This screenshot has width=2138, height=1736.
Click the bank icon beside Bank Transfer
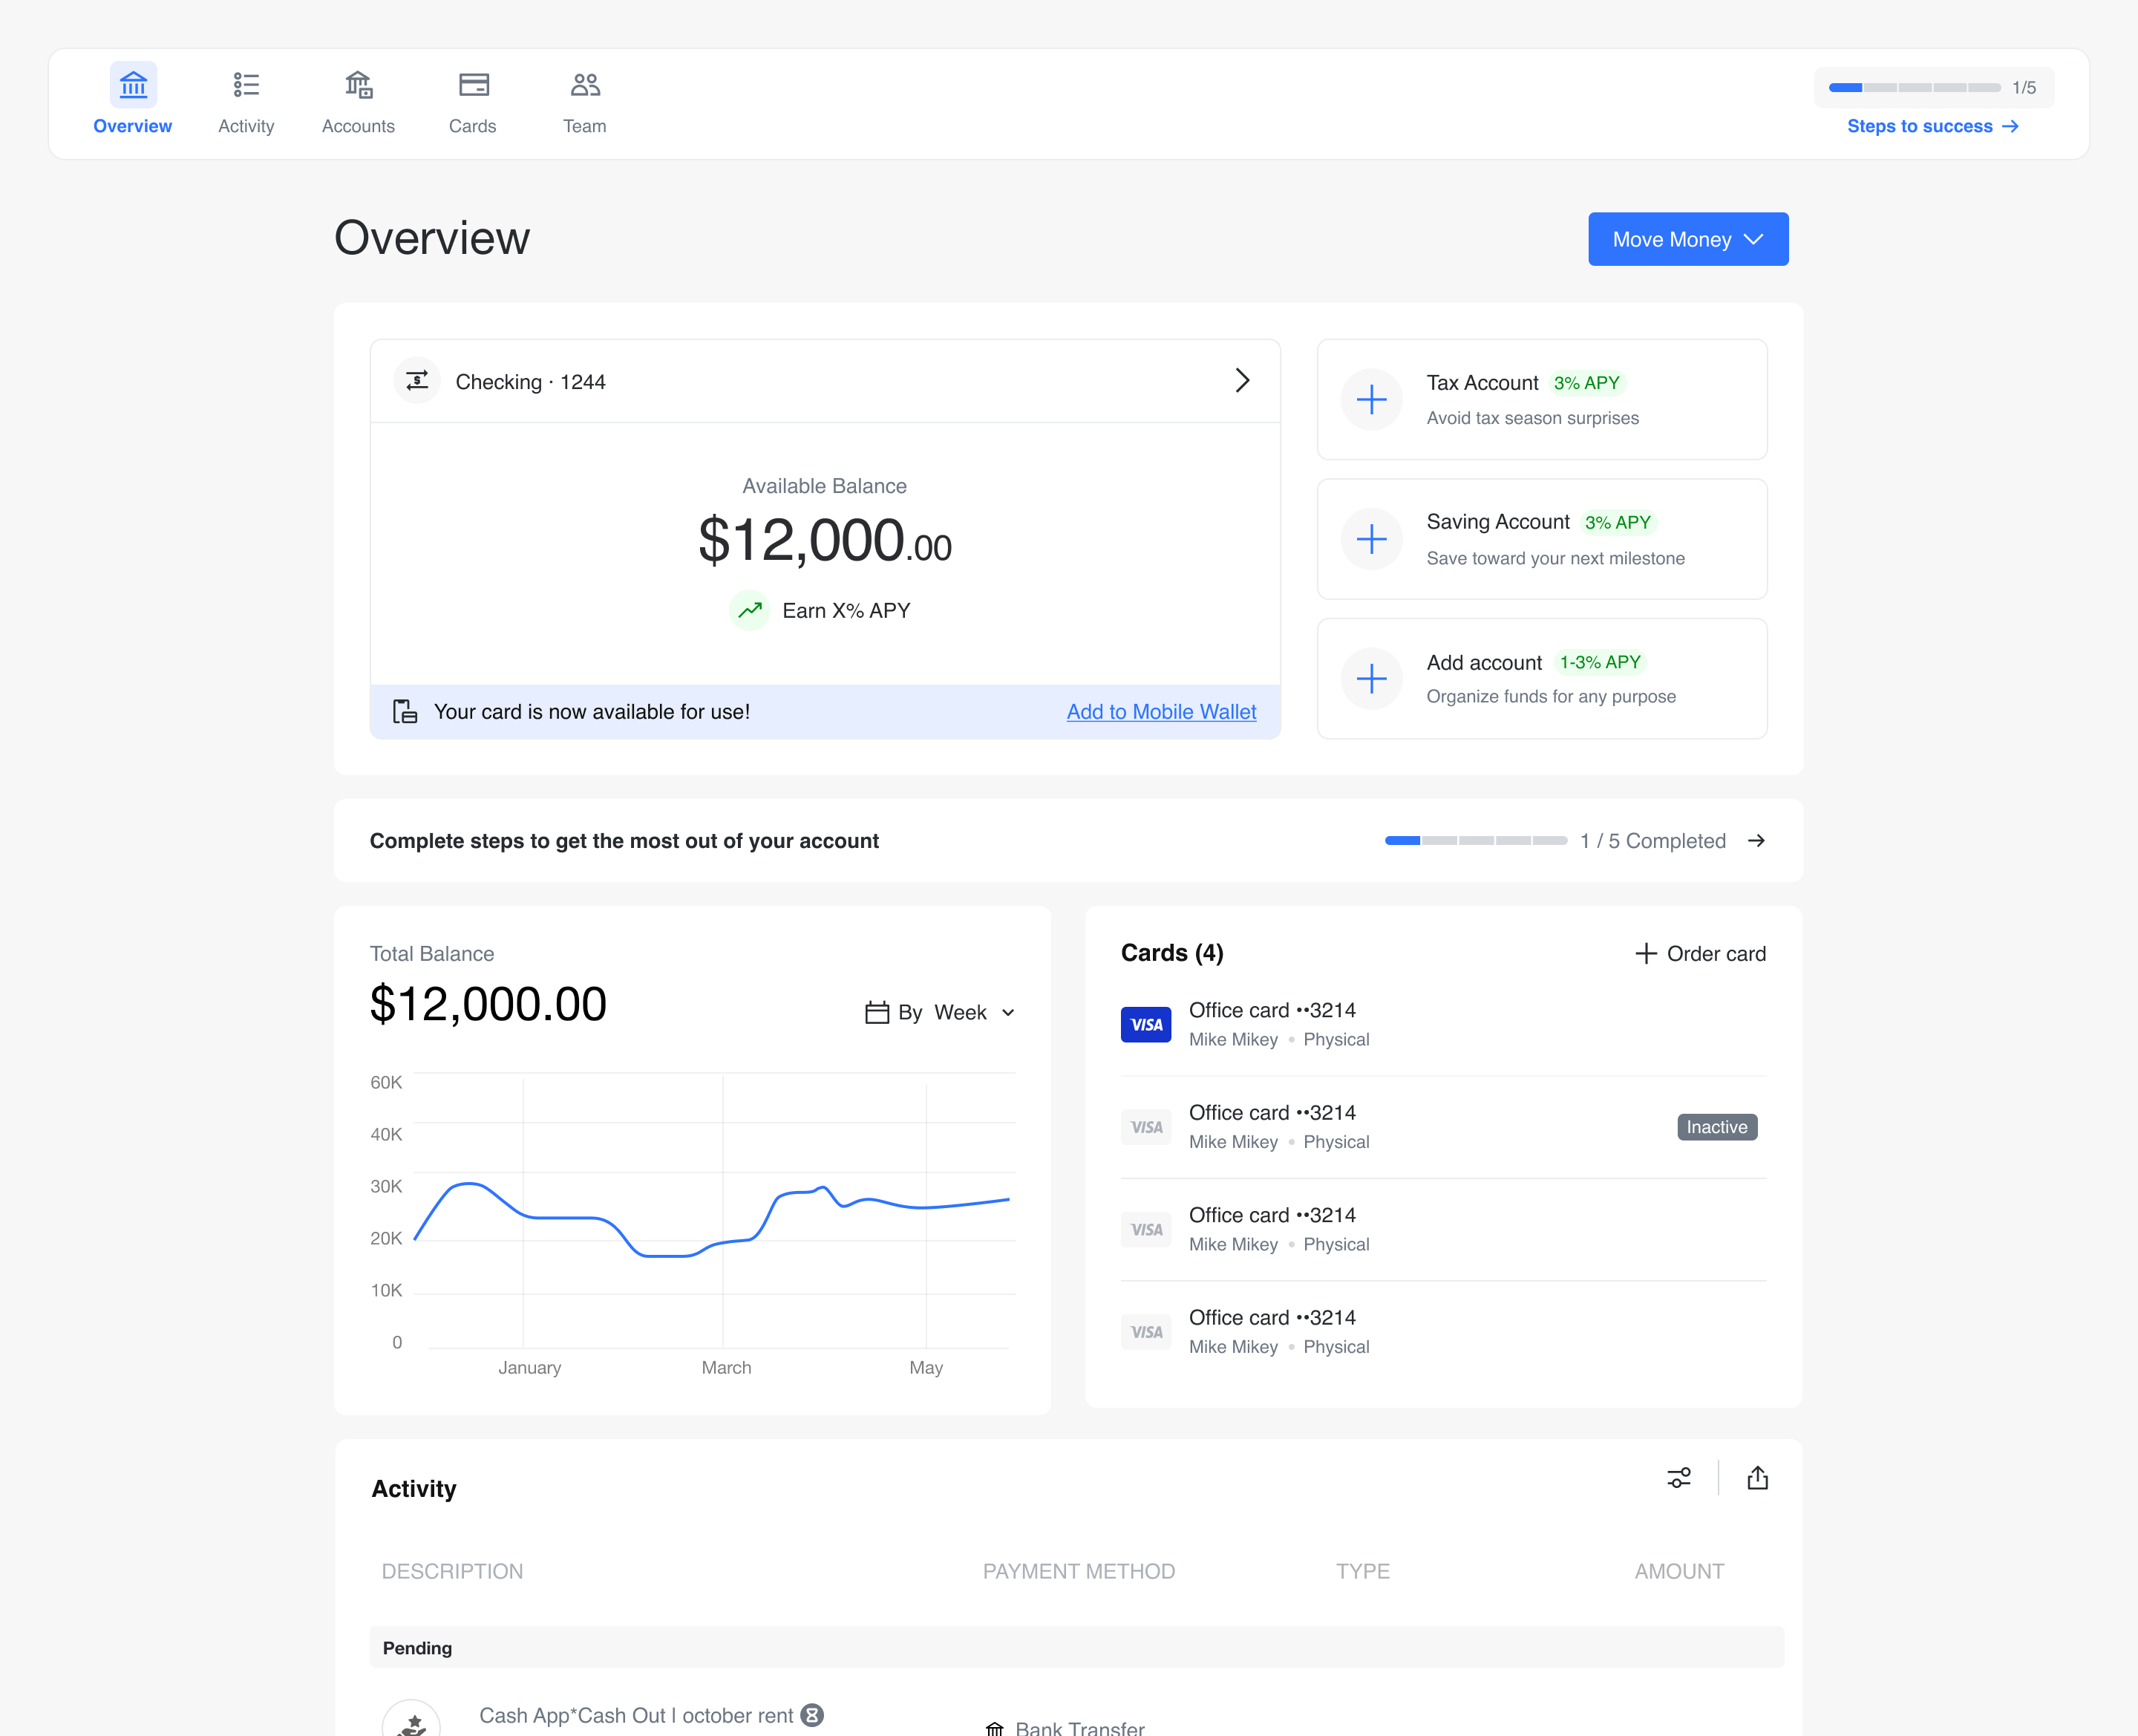tap(995, 1728)
